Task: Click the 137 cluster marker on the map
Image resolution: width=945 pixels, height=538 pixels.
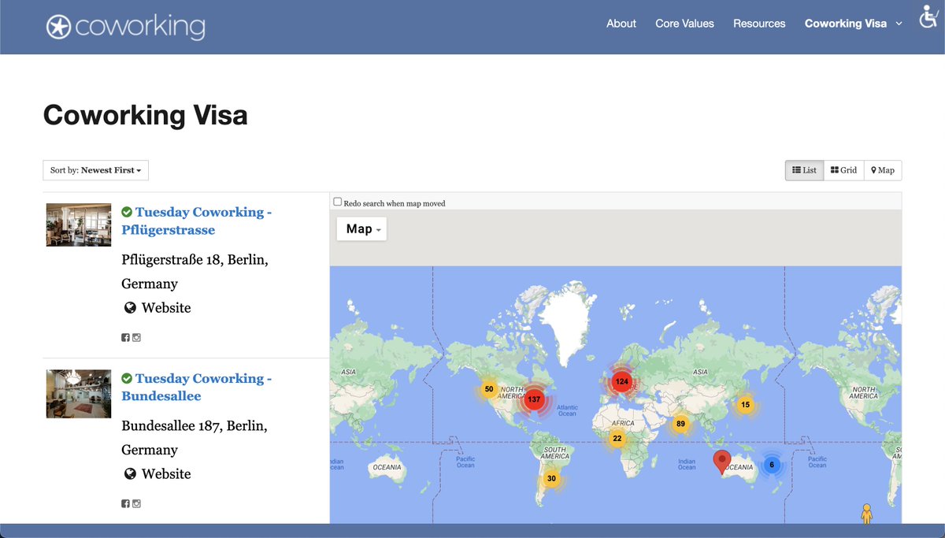Action: click(535, 399)
